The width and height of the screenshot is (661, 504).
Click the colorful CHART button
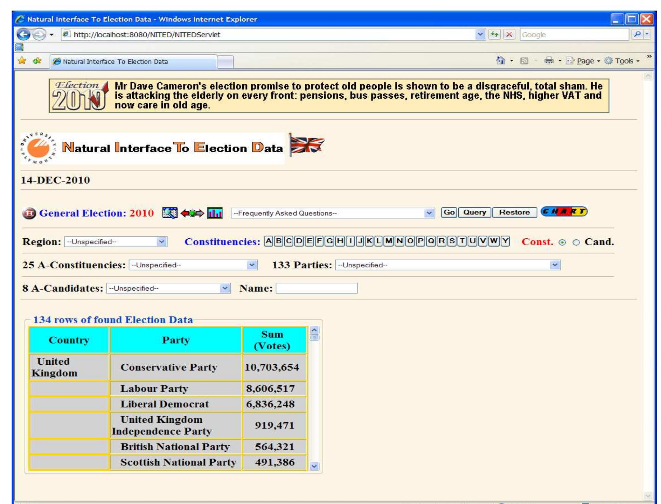point(564,212)
